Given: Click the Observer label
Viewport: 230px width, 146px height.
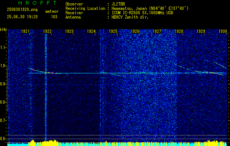Looking at the screenshot, I should [74, 4].
